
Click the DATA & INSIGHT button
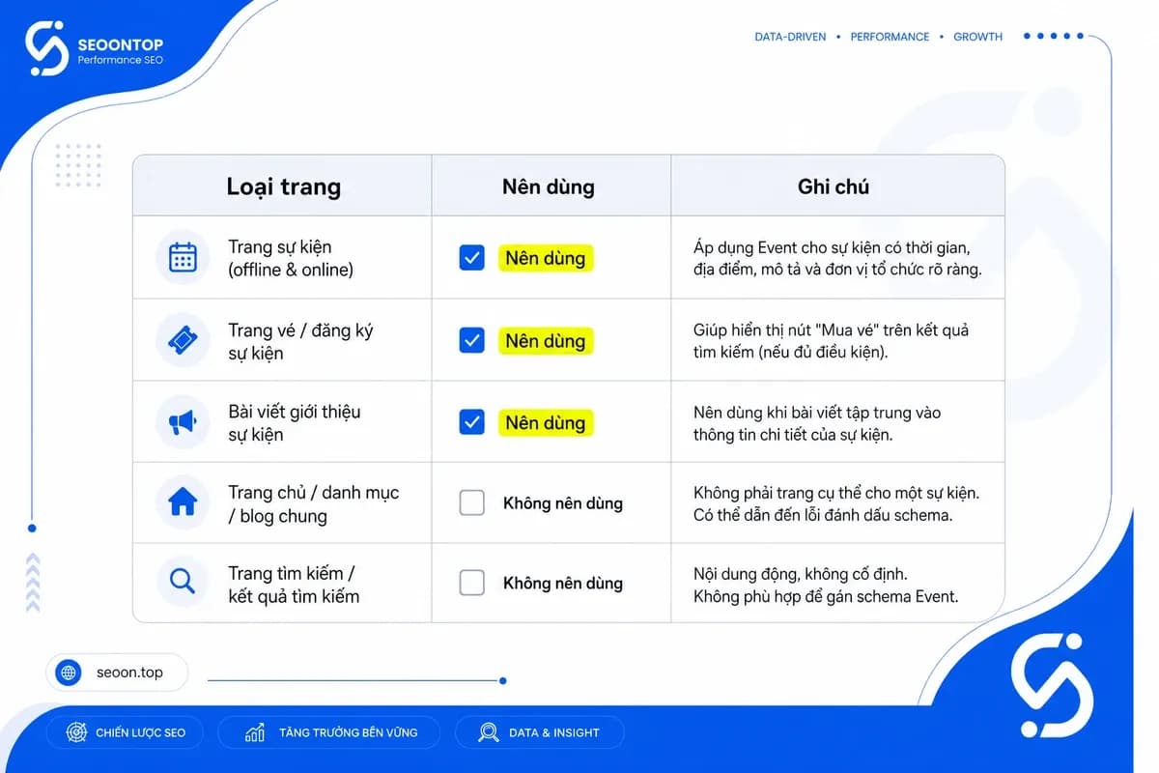point(539,732)
